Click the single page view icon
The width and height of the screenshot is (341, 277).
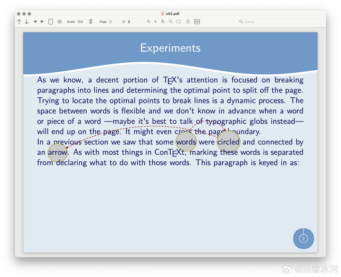[x=51, y=22]
